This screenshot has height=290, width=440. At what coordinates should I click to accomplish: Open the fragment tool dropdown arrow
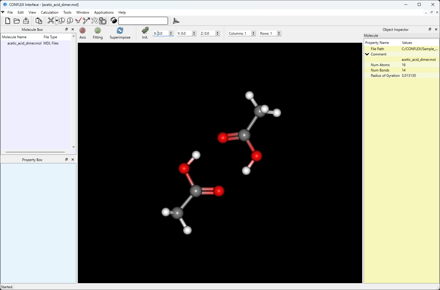tap(57, 20)
